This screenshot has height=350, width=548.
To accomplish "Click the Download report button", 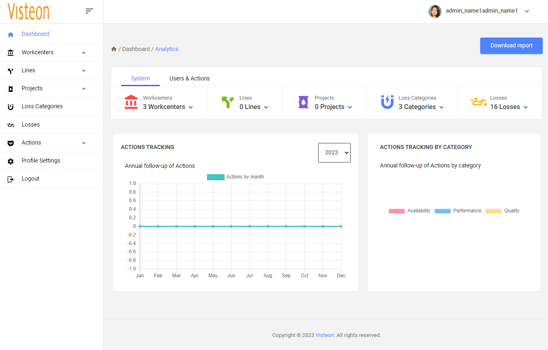I will [x=511, y=46].
